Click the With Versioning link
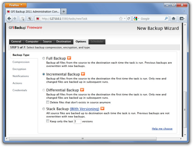The image size is (193, 147). coord(85,109)
